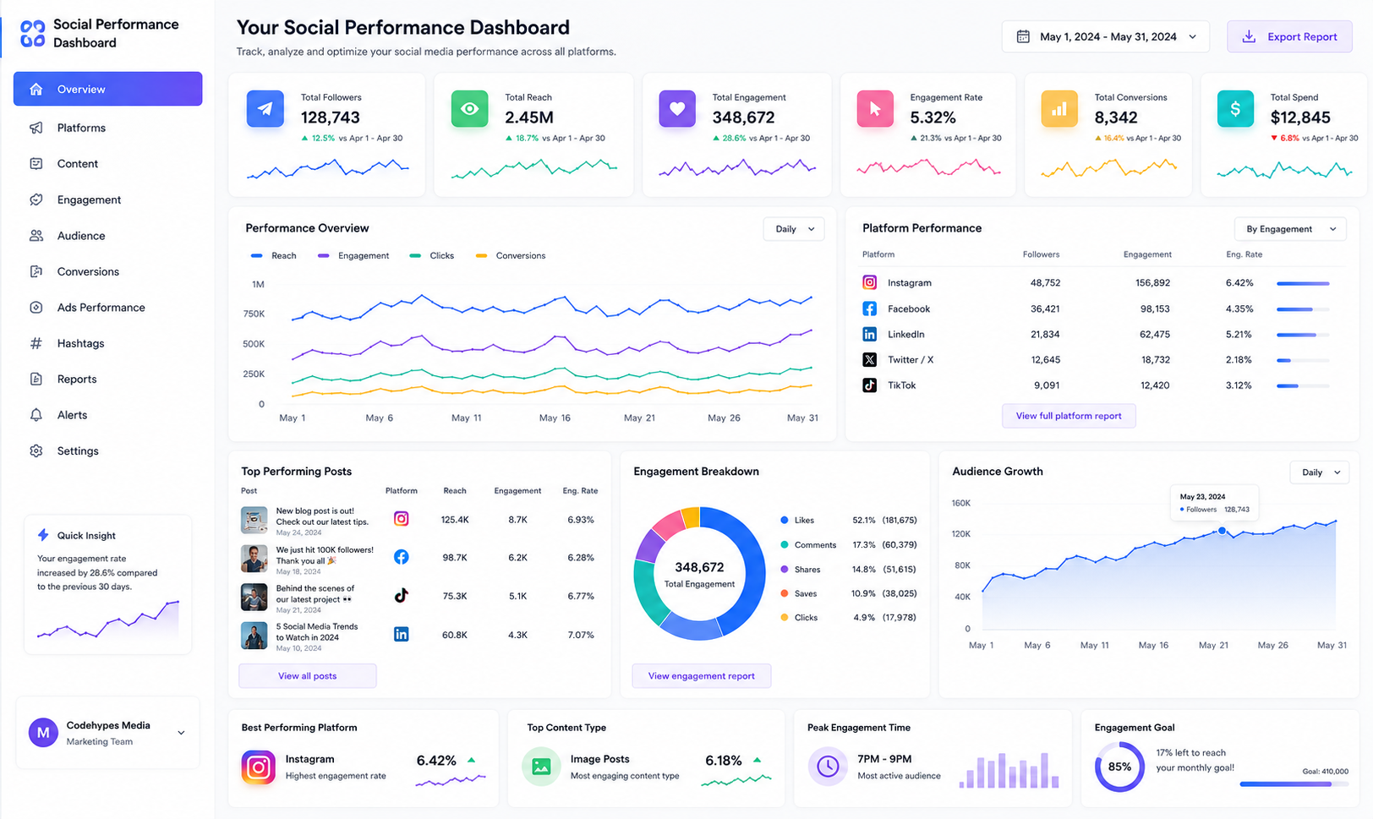Toggle the Reach series in chart legend
1373x819 pixels.
(273, 255)
